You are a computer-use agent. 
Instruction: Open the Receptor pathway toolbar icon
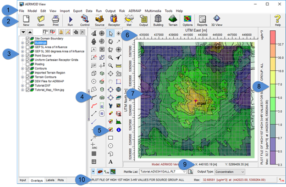tap(114, 21)
